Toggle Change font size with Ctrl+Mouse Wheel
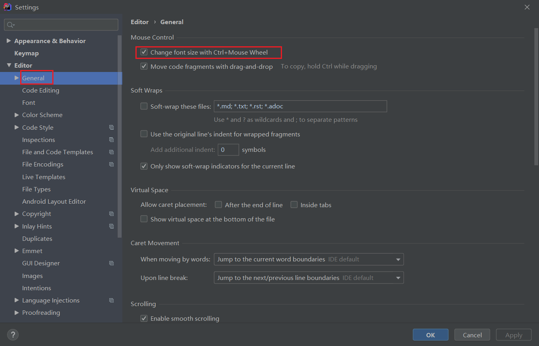This screenshot has width=539, height=346. point(144,52)
